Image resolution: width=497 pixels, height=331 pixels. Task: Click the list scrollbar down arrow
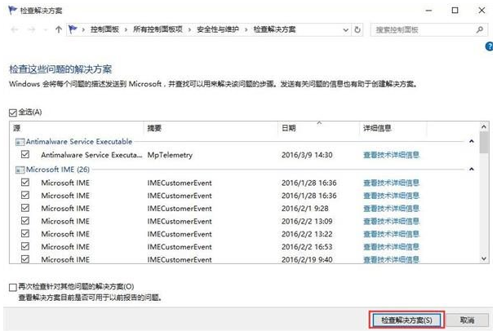(x=484, y=258)
